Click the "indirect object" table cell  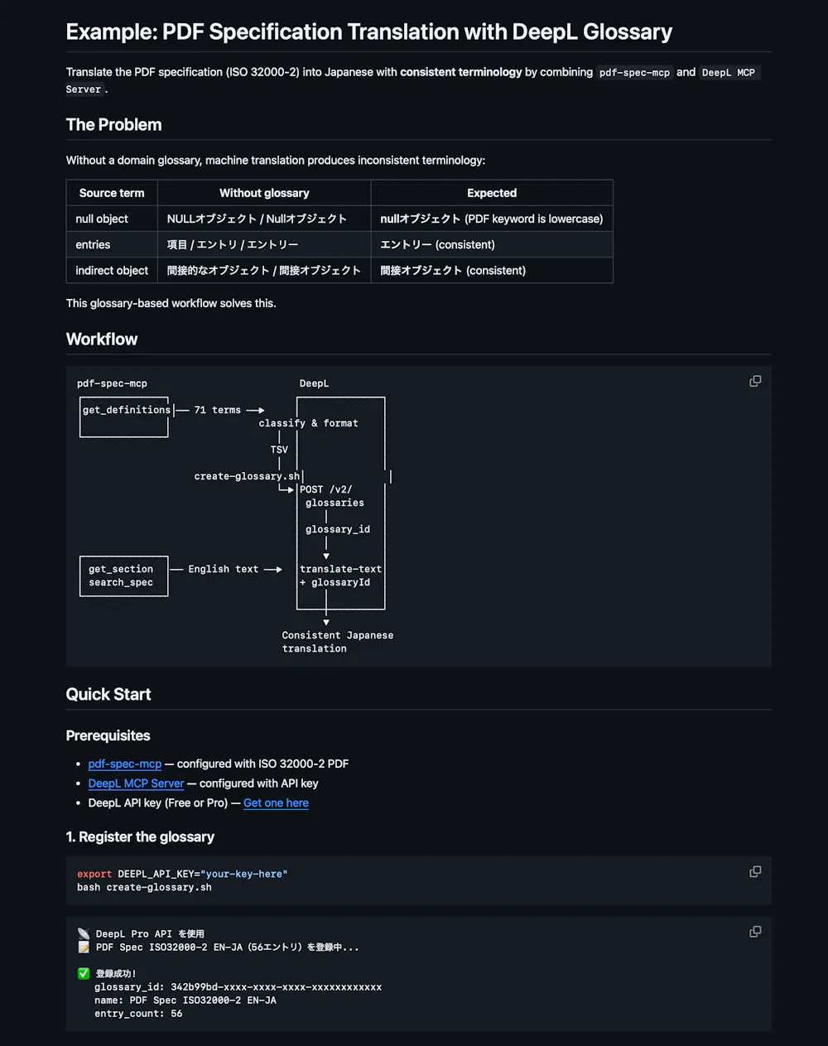tap(112, 271)
